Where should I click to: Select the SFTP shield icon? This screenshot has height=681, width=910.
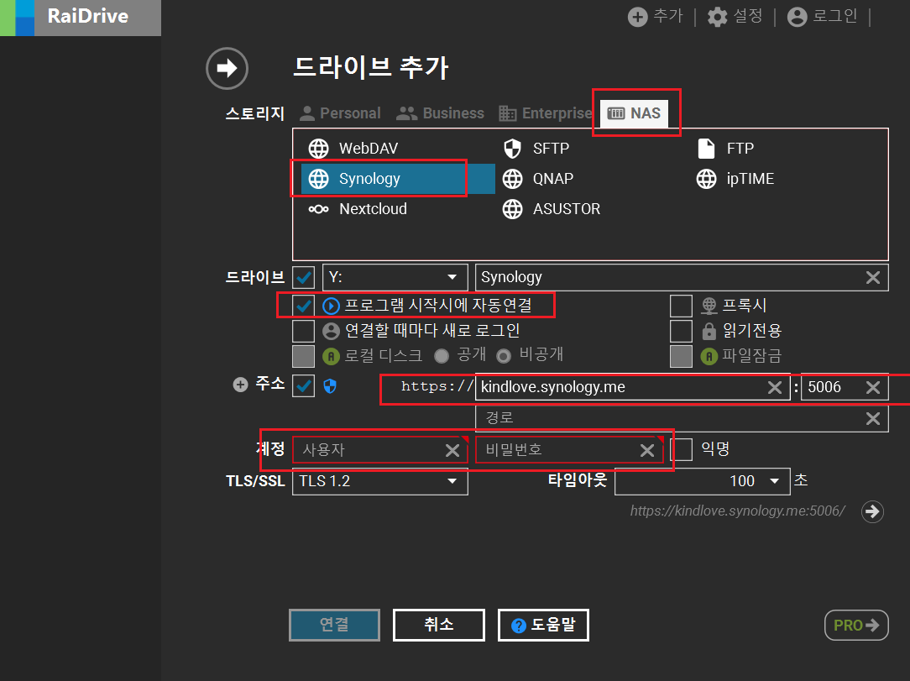(512, 149)
